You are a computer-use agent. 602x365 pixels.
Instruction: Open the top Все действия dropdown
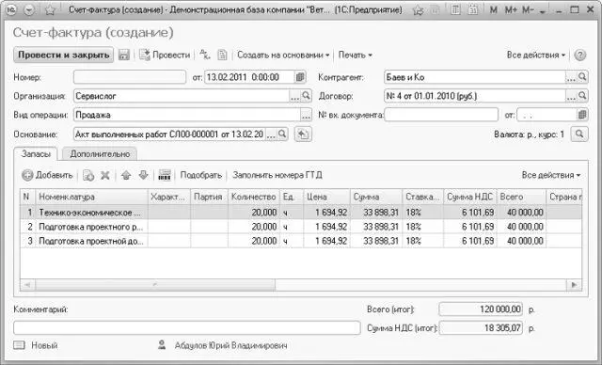[536, 55]
